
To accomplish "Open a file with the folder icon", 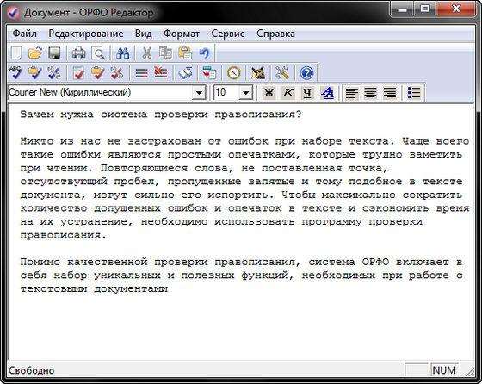I will click(35, 53).
